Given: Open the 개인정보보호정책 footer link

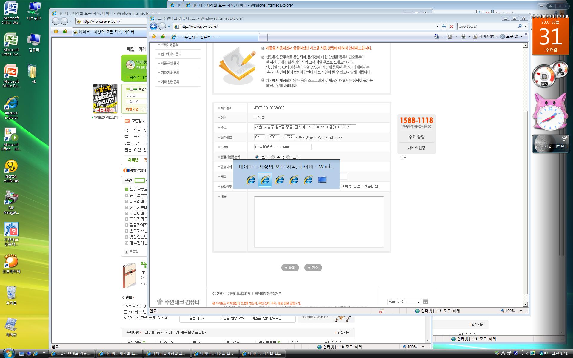Looking at the screenshot, I should point(239,294).
